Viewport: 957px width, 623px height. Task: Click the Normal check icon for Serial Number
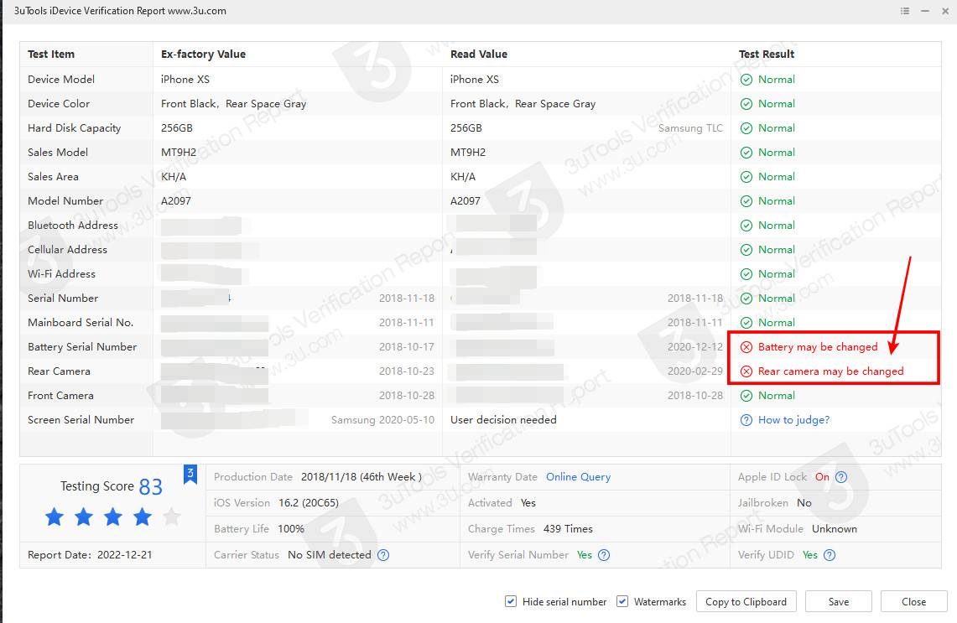click(746, 299)
